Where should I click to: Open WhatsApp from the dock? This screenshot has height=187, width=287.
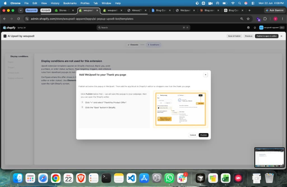pos(169,178)
